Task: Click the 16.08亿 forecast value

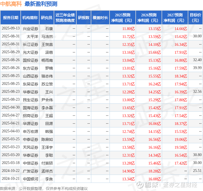Action: coord(154,179)
